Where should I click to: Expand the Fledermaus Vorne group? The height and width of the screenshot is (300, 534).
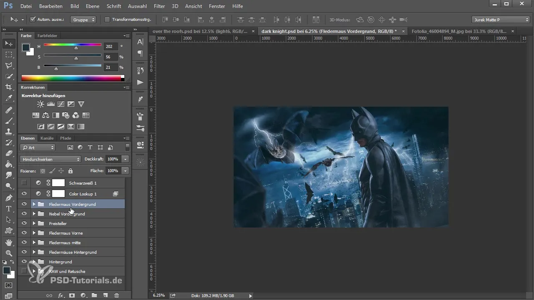[34, 233]
